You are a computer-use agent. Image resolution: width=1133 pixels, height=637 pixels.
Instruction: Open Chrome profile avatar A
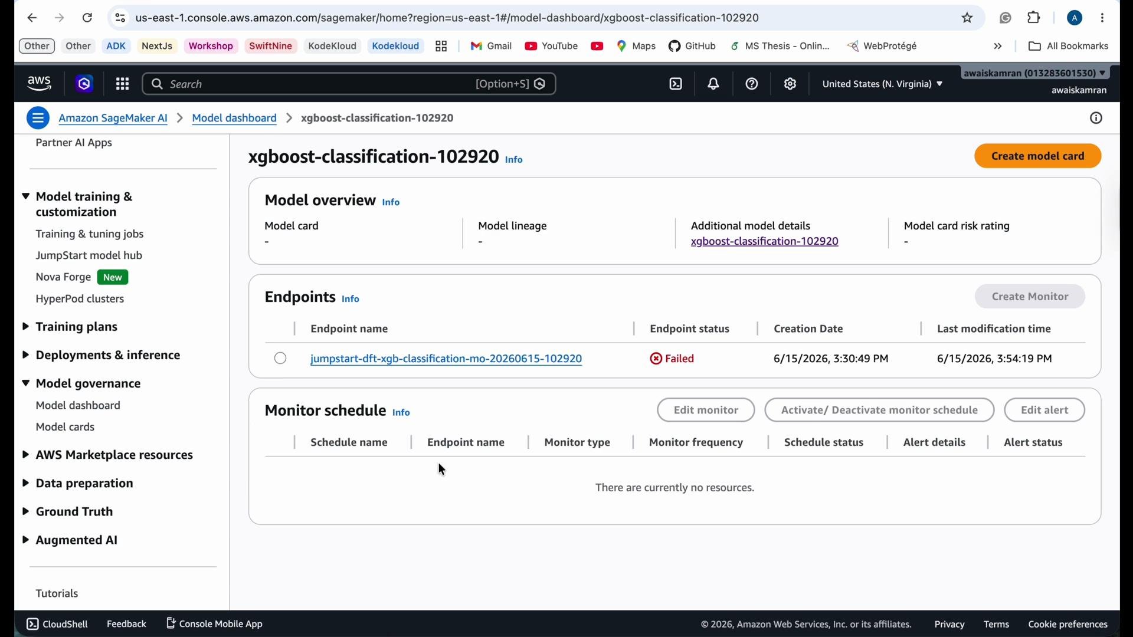[1075, 18]
